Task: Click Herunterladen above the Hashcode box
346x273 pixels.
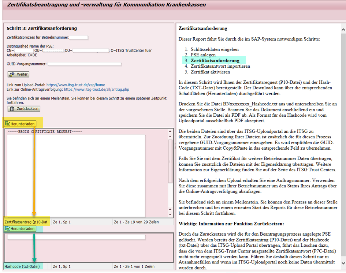Action: 20,229
